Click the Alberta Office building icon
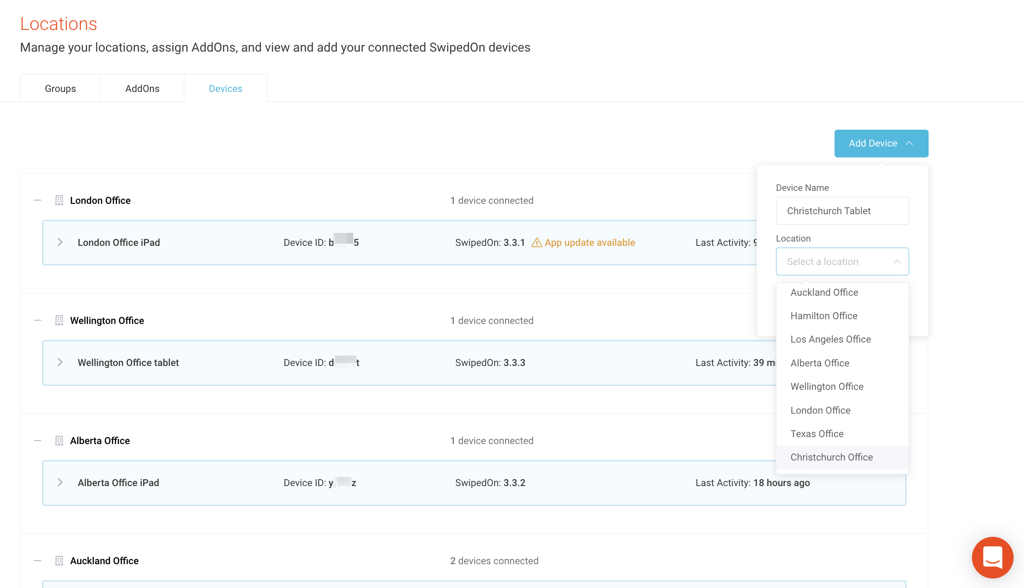Viewport: 1024px width, 588px height. [59, 441]
